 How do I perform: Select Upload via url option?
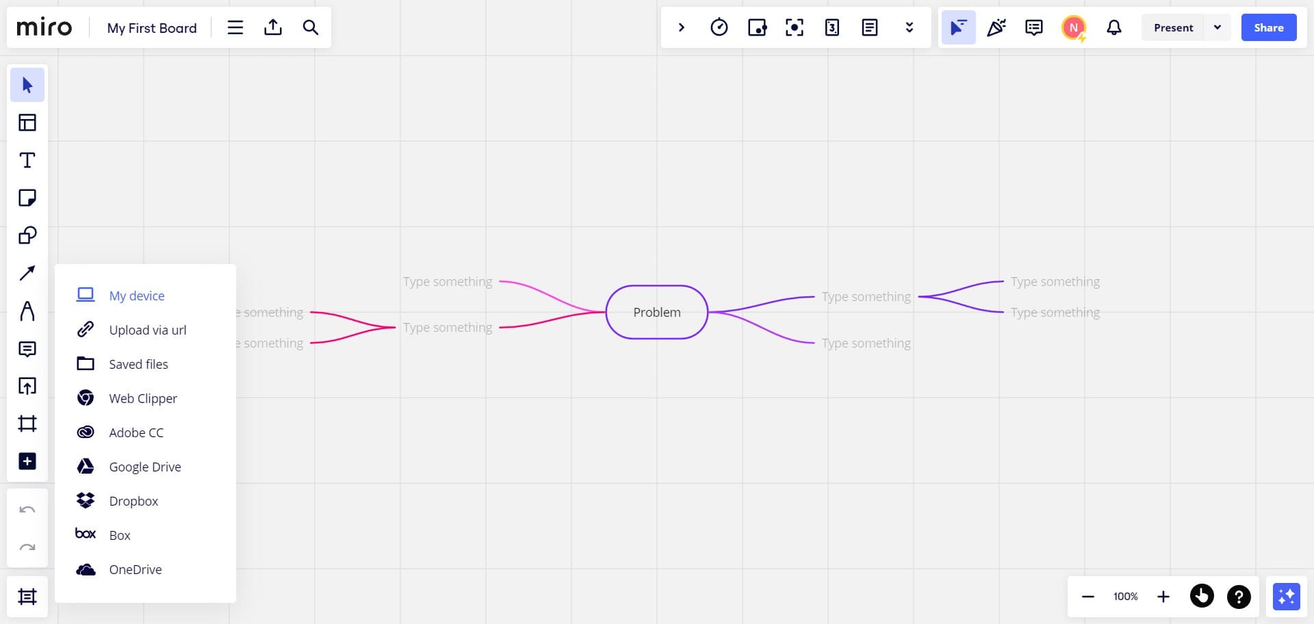(147, 330)
